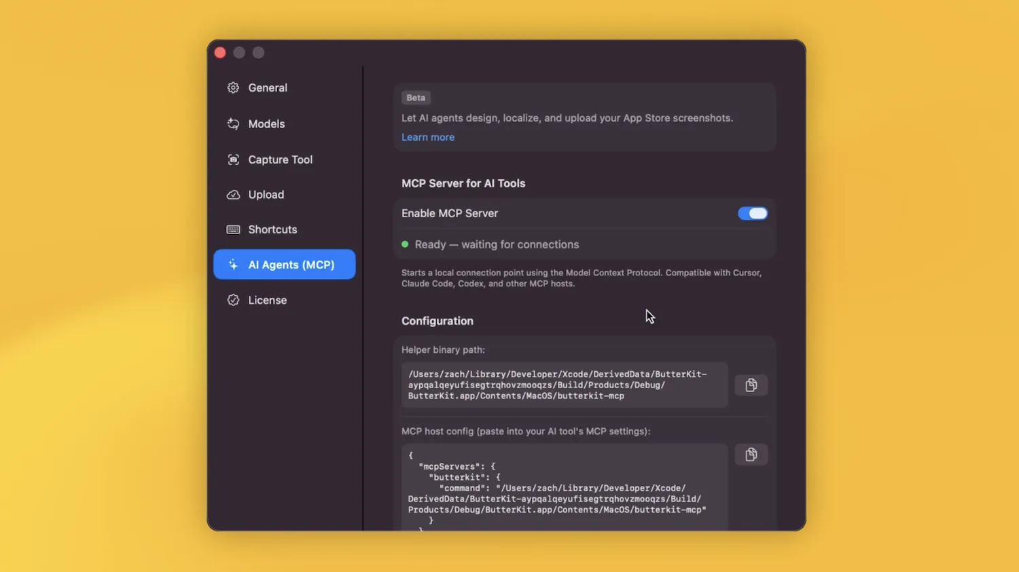The width and height of the screenshot is (1019, 572).
Task: Click the Learn more link
Action: [x=427, y=137]
